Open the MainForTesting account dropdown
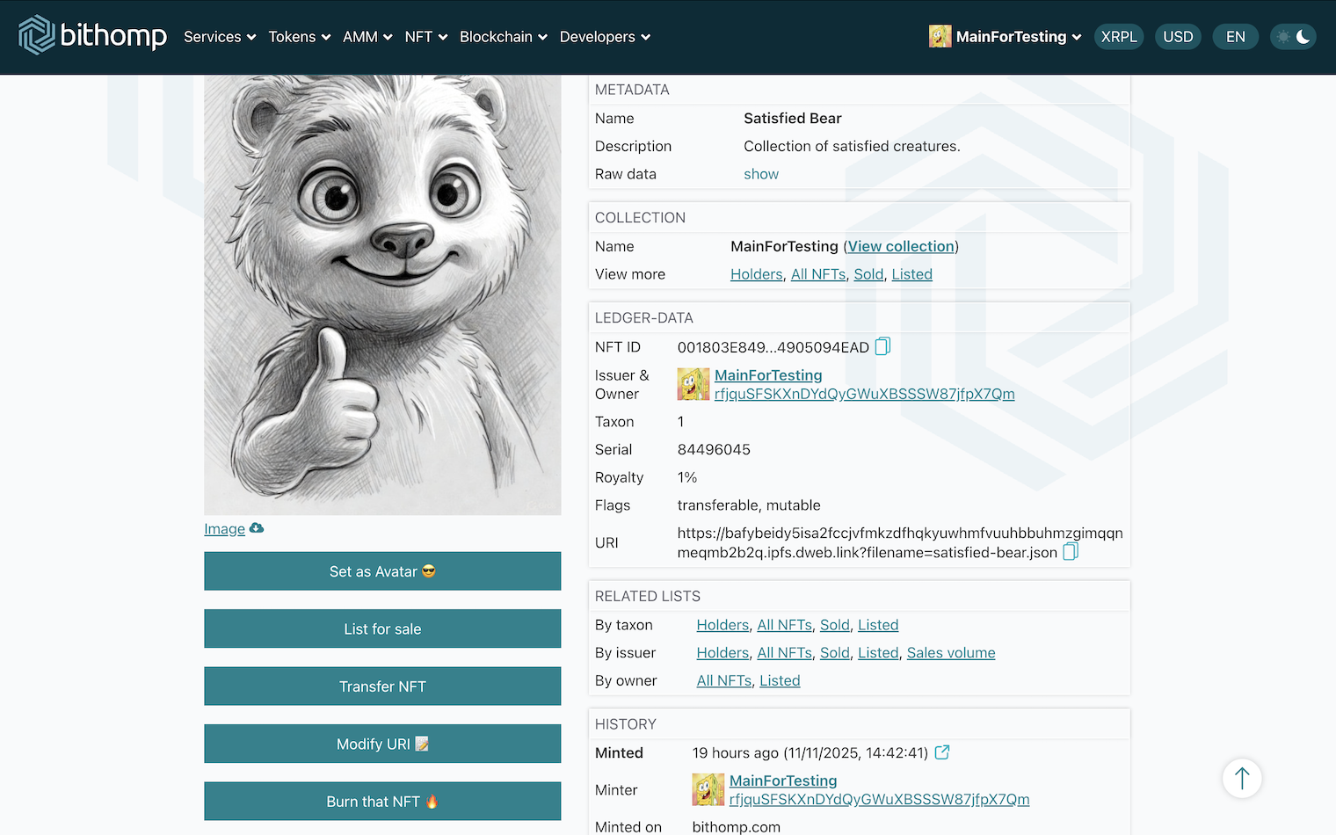This screenshot has height=835, width=1336. [1006, 37]
